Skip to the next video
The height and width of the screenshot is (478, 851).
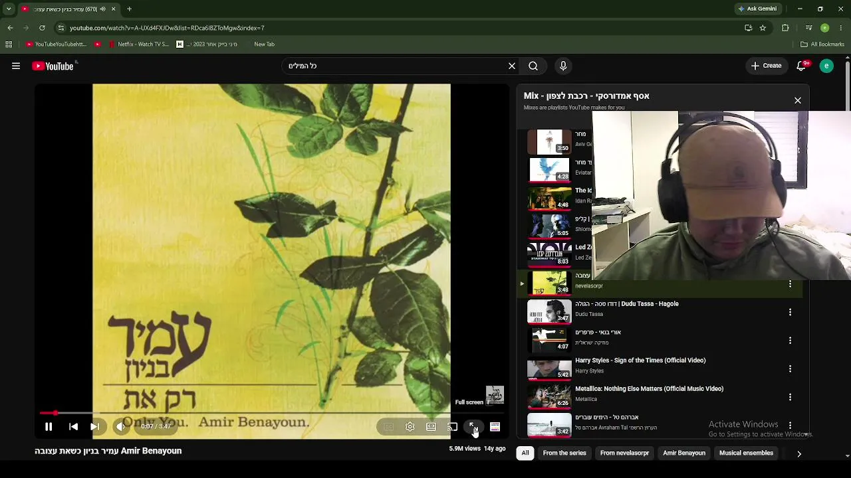(95, 427)
